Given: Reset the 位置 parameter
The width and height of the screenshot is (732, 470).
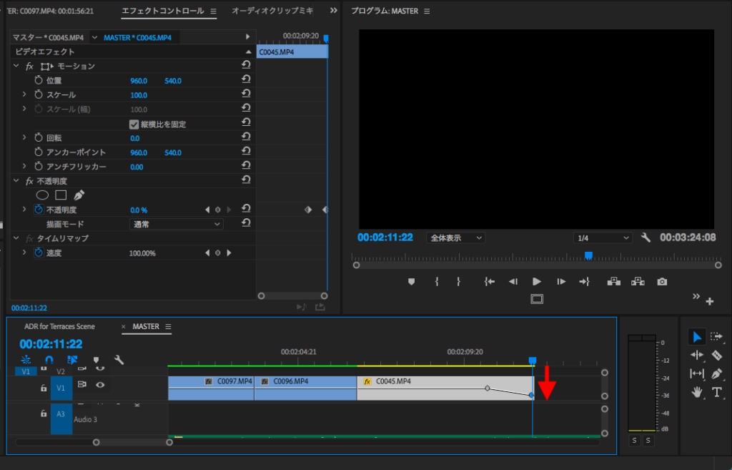Looking at the screenshot, I should tap(246, 80).
